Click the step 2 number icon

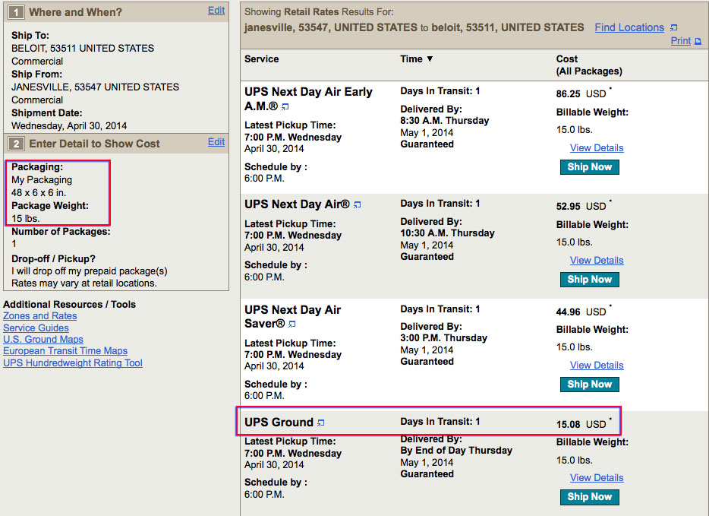pos(15,143)
